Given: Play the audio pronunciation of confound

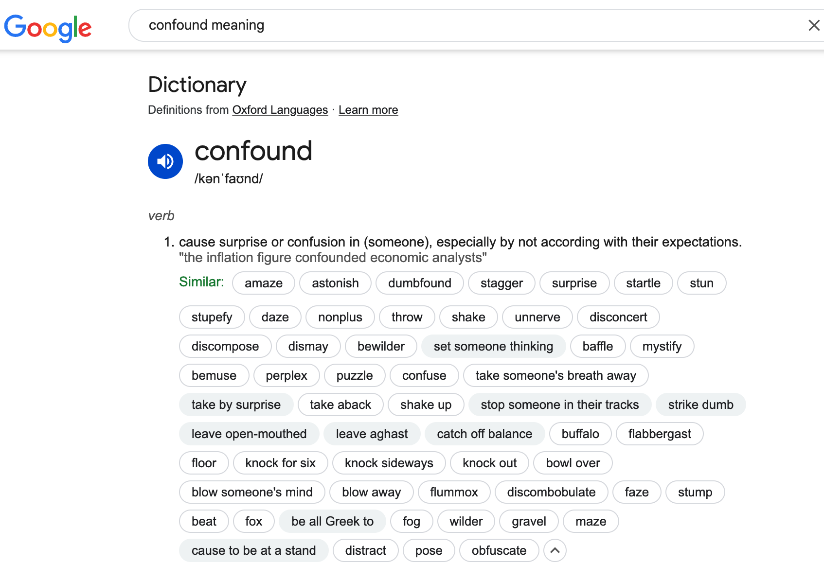Looking at the screenshot, I should [x=165, y=161].
